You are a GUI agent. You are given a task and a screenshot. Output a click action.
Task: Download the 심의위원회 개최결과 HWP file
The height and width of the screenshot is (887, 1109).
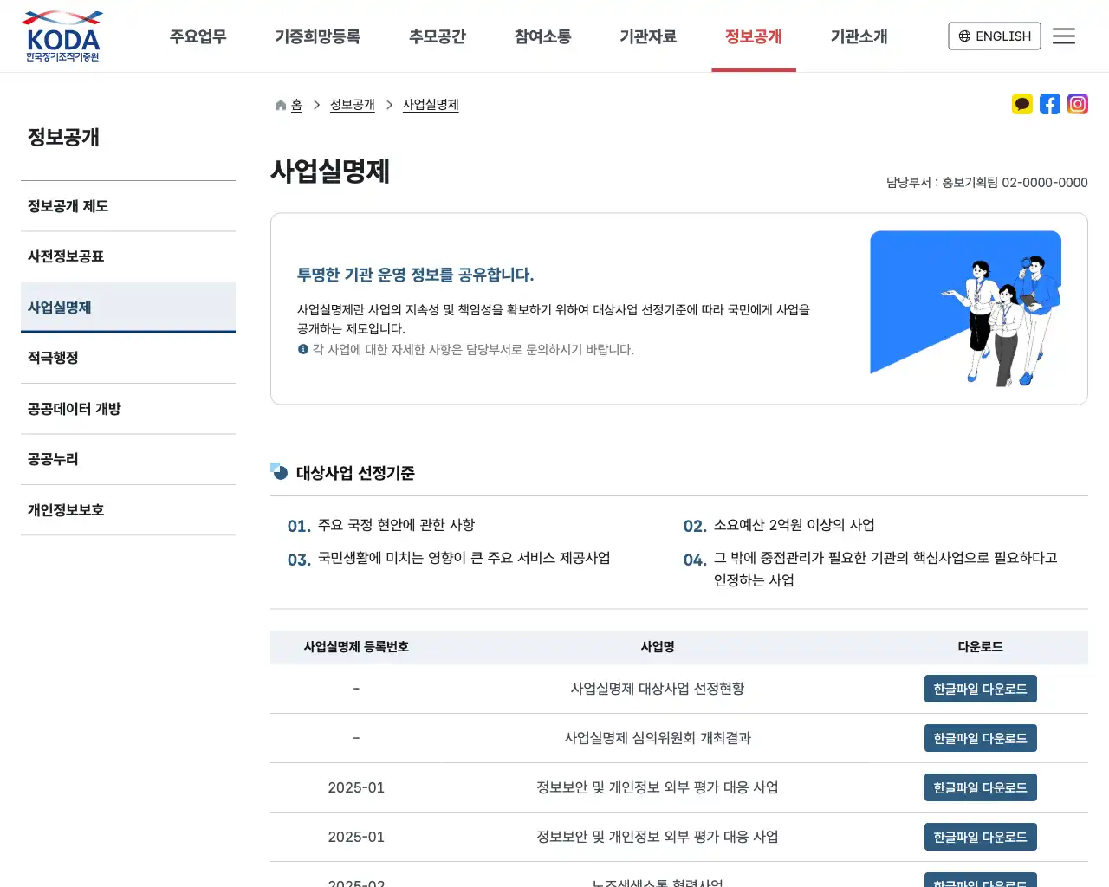tap(980, 738)
